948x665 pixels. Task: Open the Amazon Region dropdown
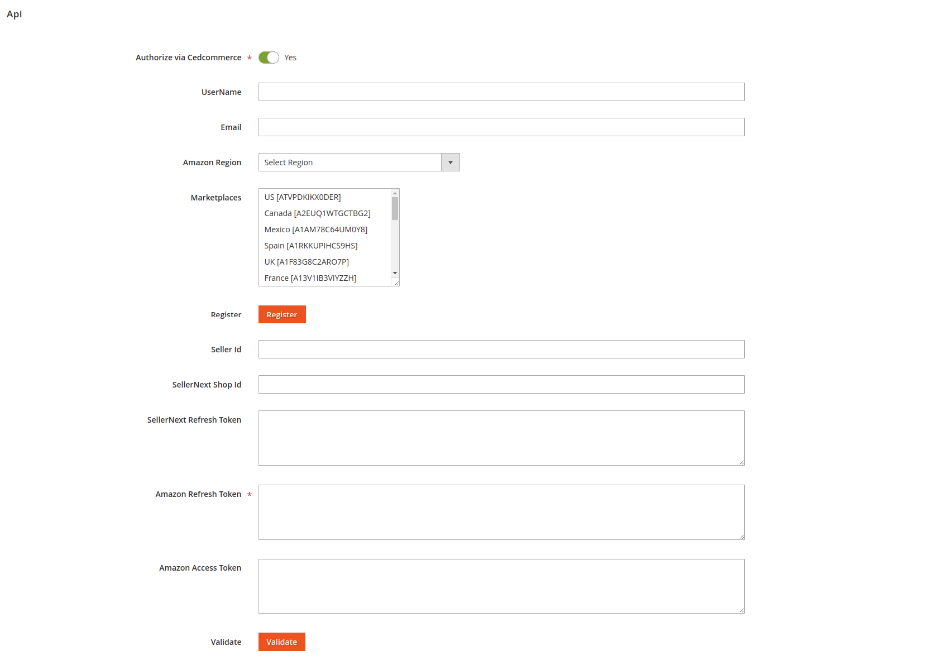(359, 162)
